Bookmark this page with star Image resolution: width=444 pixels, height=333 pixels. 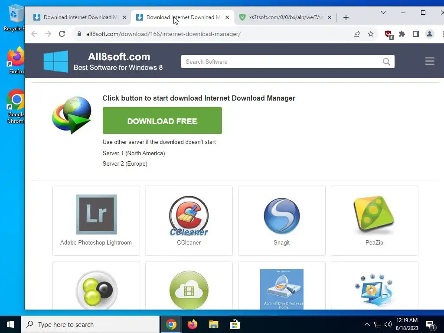pos(370,34)
